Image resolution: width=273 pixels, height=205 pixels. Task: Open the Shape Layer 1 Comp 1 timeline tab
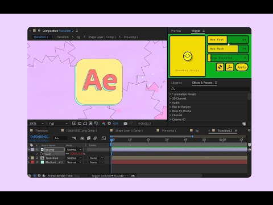coord(129,130)
